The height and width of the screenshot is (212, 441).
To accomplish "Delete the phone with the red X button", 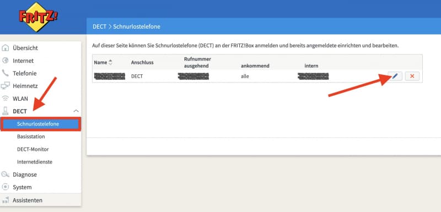I will click(x=412, y=76).
